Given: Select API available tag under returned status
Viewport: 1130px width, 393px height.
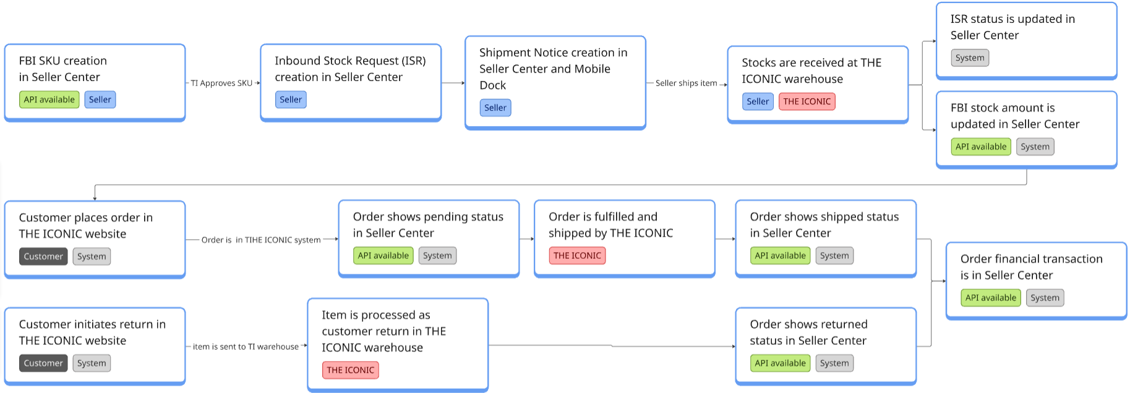Looking at the screenshot, I should pos(780,363).
